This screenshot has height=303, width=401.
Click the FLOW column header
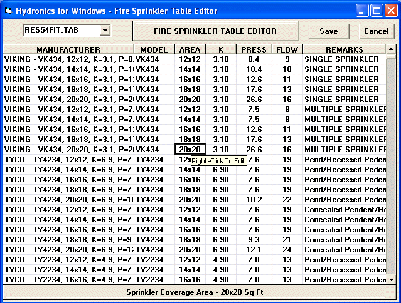287,49
